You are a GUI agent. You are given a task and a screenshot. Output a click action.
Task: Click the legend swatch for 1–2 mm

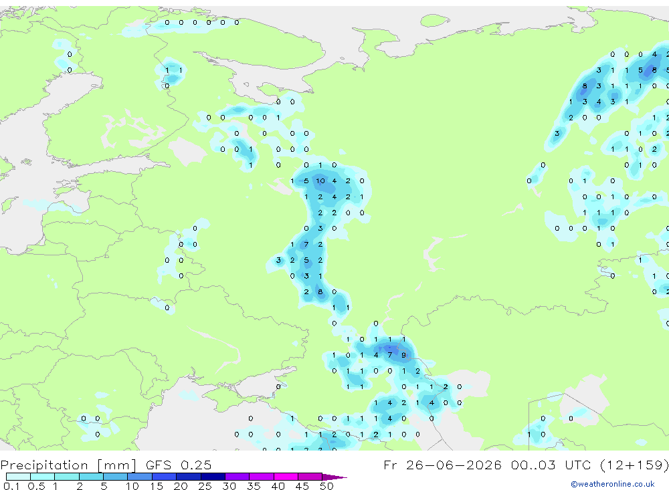point(67,477)
